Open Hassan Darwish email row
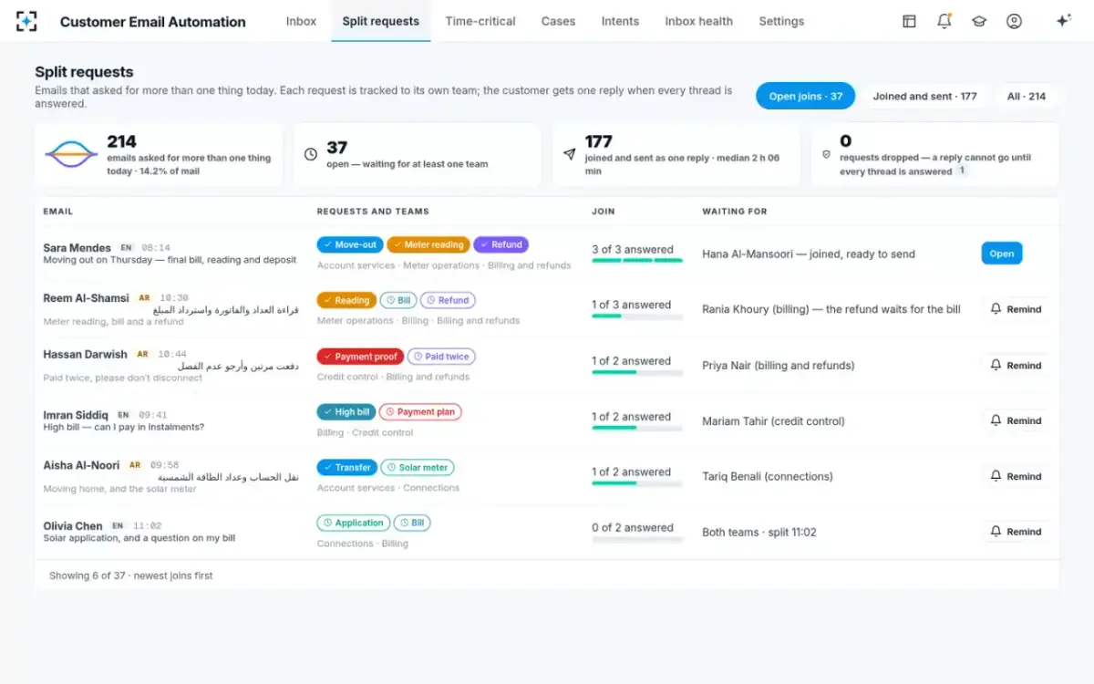This screenshot has width=1094, height=684. [547, 365]
